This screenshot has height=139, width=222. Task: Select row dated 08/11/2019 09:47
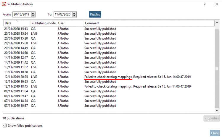(109, 96)
